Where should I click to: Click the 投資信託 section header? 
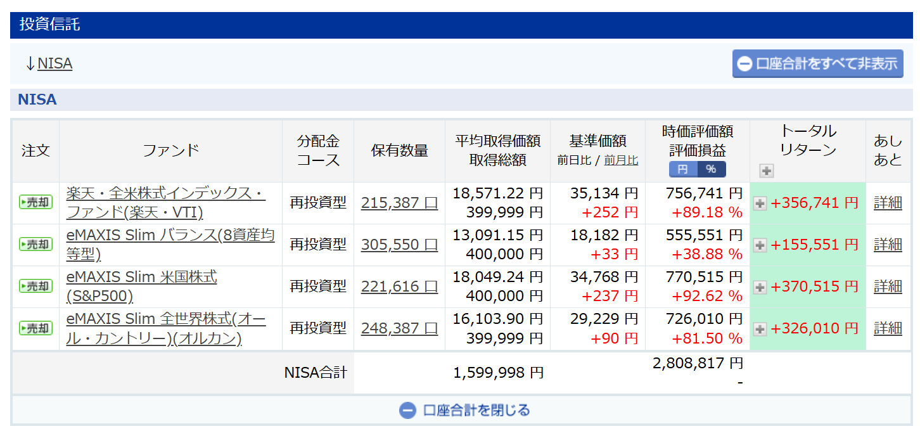click(461, 25)
